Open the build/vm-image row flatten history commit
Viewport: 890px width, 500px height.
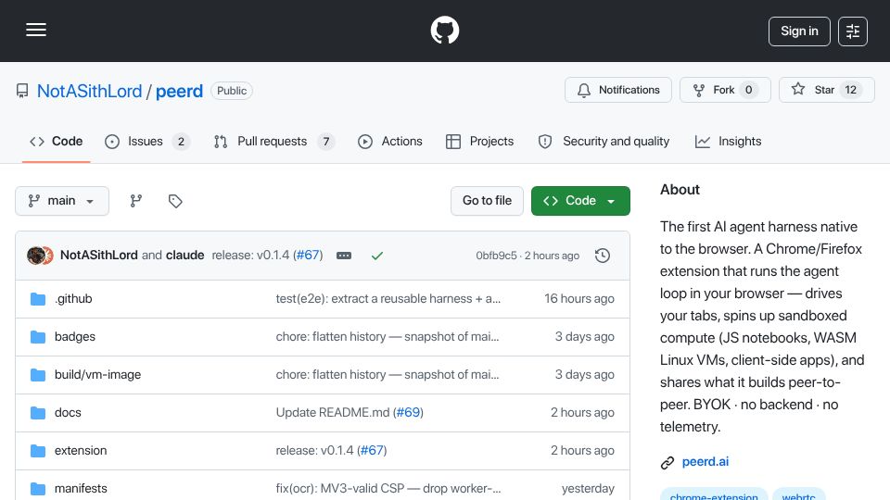pos(388,375)
